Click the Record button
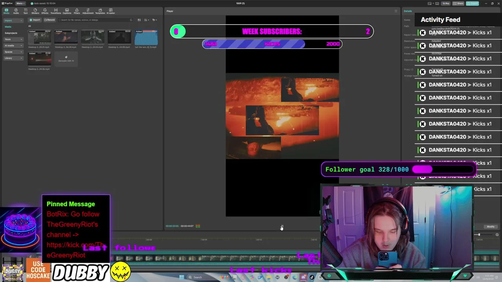Image resolution: width=502 pixels, height=282 pixels. click(x=49, y=20)
